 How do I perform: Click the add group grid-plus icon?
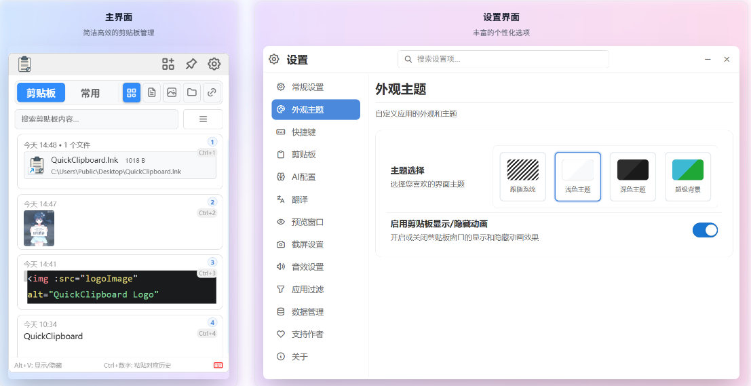pos(168,64)
